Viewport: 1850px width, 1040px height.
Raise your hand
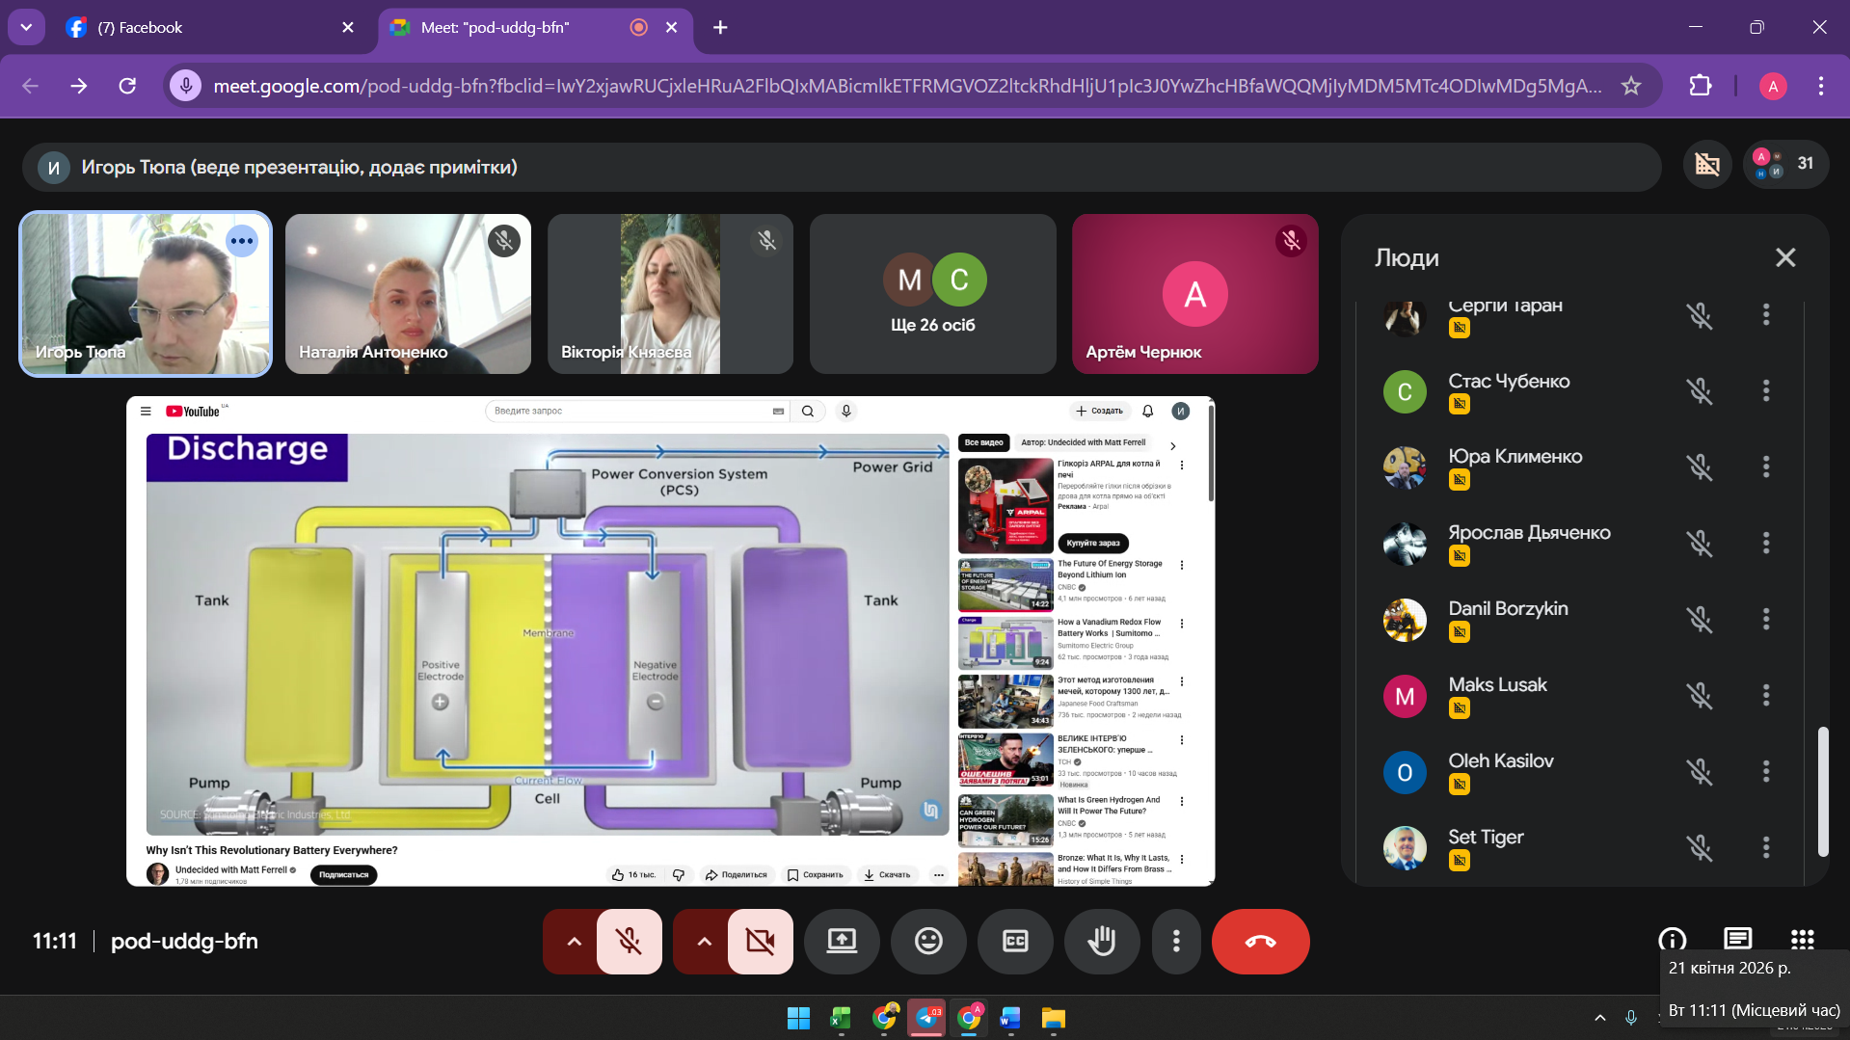pos(1102,942)
